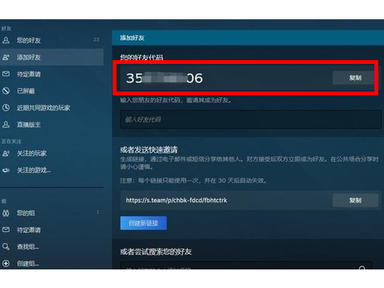
Task: Click the friend search box at bottom
Action: pos(243,269)
